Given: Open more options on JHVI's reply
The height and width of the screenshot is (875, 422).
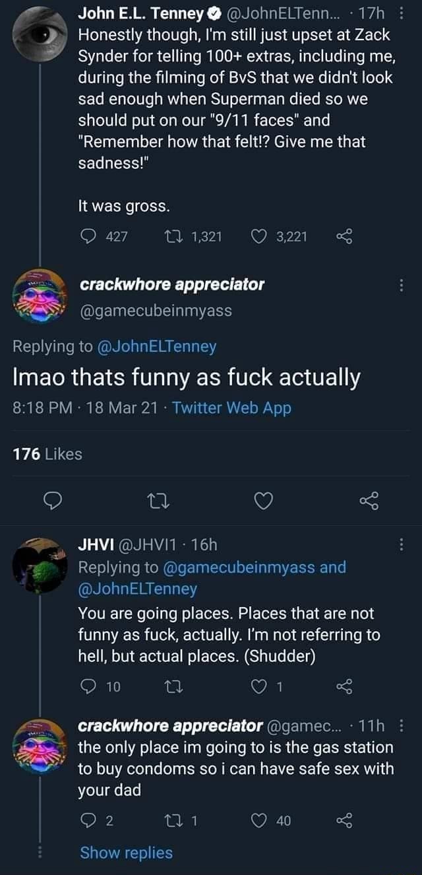Looking at the screenshot, I should point(402,545).
